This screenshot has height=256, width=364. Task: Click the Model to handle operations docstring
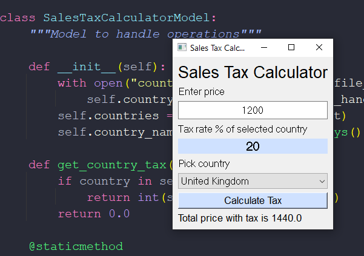[146, 34]
